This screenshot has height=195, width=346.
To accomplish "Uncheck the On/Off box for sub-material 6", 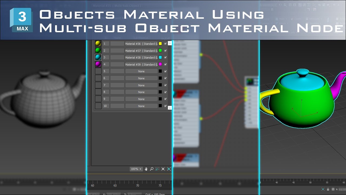I will (x=165, y=78).
